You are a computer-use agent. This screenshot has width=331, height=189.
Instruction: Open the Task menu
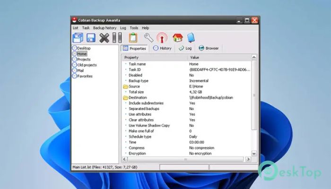[x=86, y=28]
